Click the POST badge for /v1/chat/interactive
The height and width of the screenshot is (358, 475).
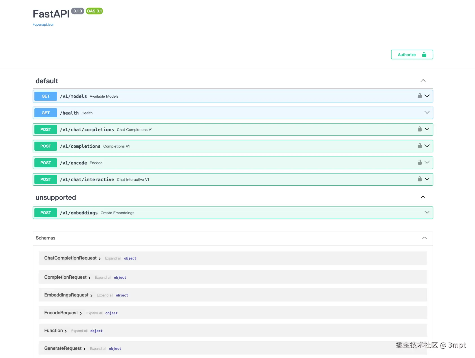point(46,179)
